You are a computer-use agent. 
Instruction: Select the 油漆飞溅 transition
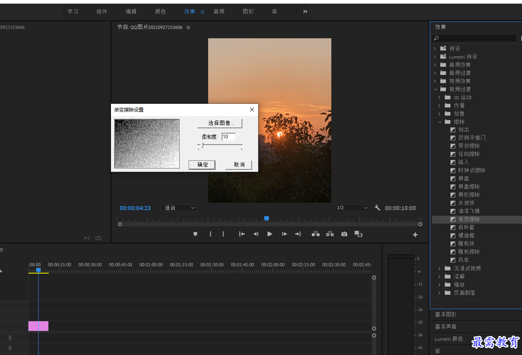[469, 211]
